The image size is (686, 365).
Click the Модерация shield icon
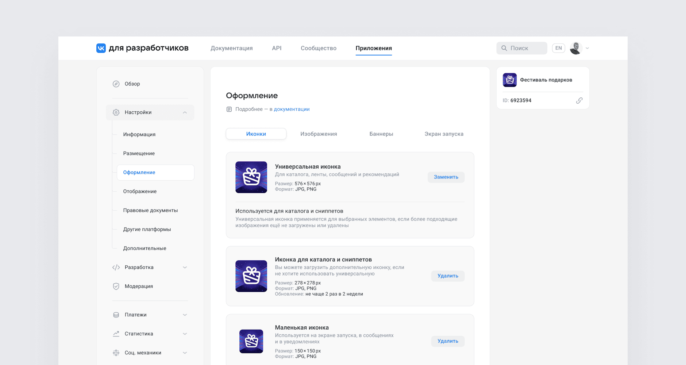click(116, 287)
